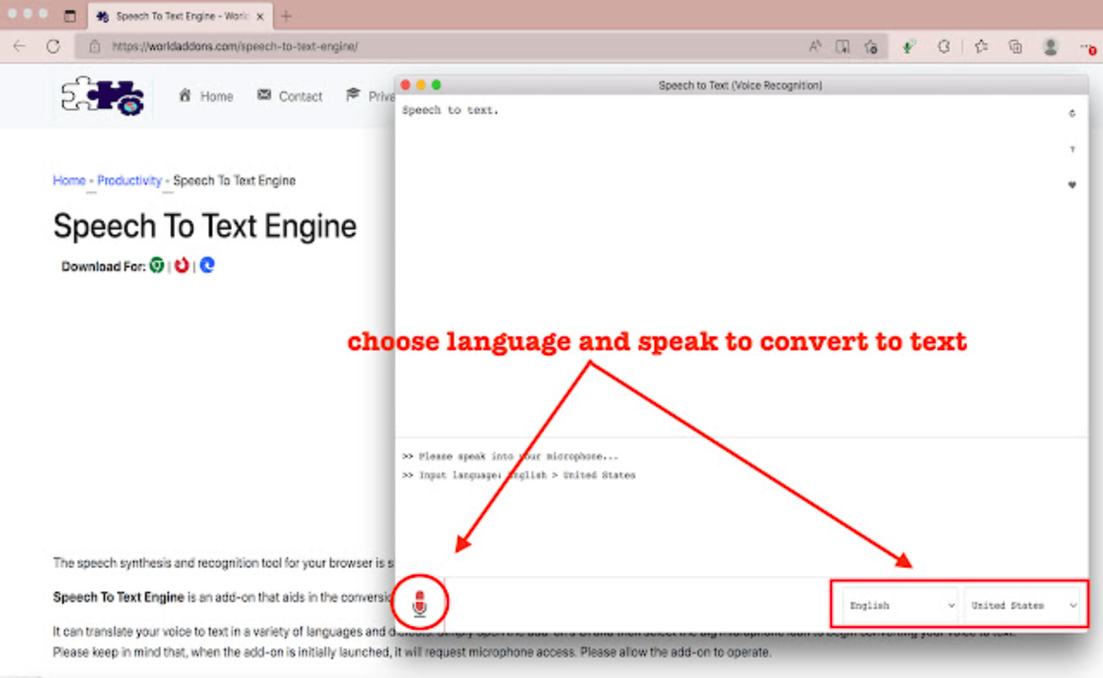Screen dimensions: 1103x678
Task: Start recording with the red microphone button
Action: pos(419,605)
